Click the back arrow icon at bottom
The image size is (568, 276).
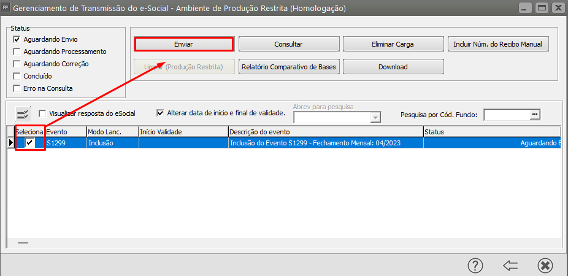click(x=510, y=266)
